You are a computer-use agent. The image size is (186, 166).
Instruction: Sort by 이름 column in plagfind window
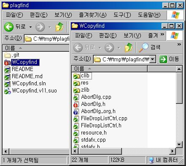click(36, 48)
